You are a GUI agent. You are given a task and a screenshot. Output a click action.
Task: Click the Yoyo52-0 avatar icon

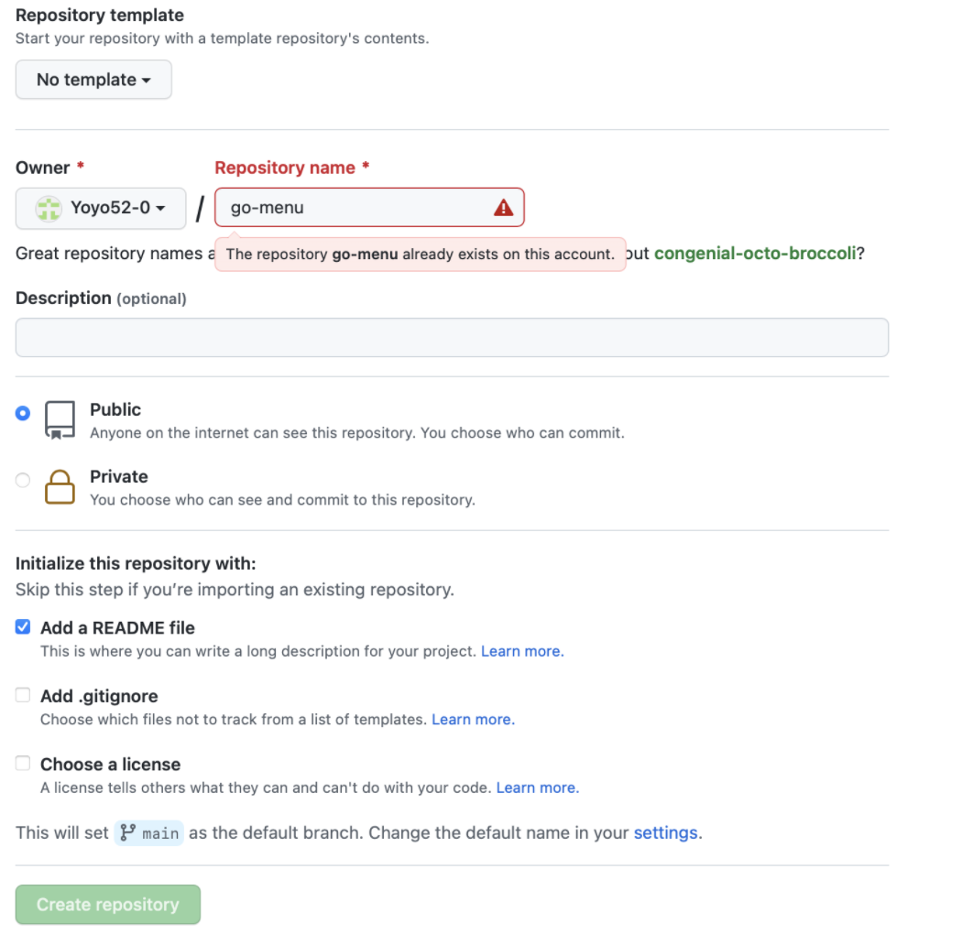tap(49, 209)
